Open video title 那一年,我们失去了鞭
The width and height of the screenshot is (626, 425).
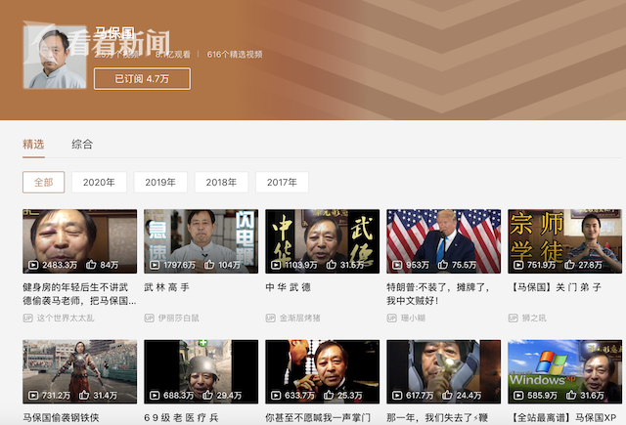point(437,418)
